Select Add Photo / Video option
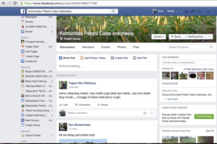217x144 pixels. pos(93,58)
